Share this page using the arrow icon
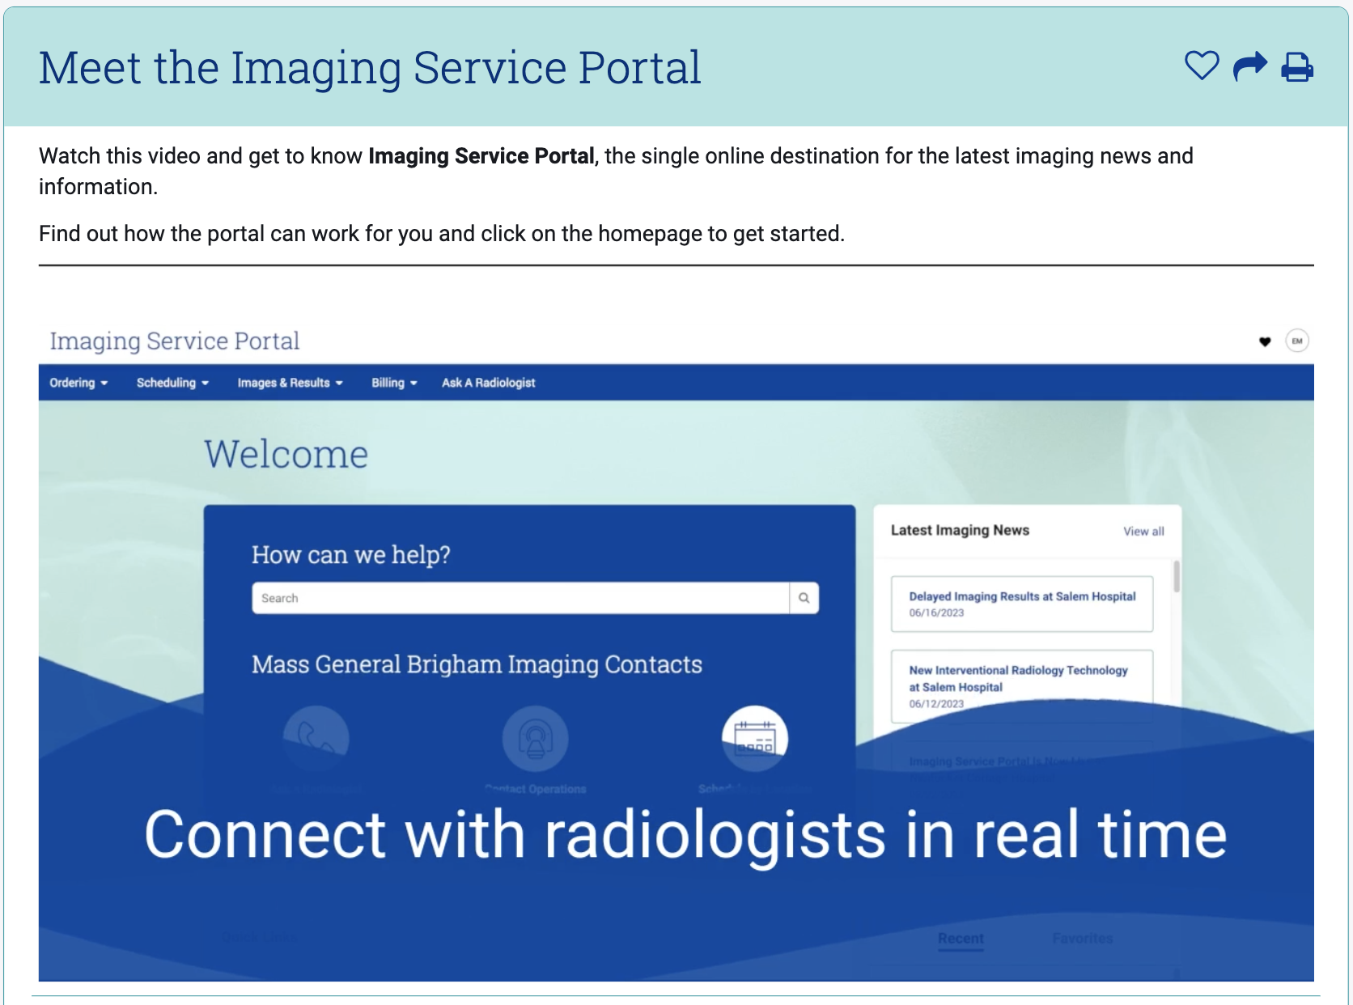Image resolution: width=1353 pixels, height=1005 pixels. [1249, 66]
